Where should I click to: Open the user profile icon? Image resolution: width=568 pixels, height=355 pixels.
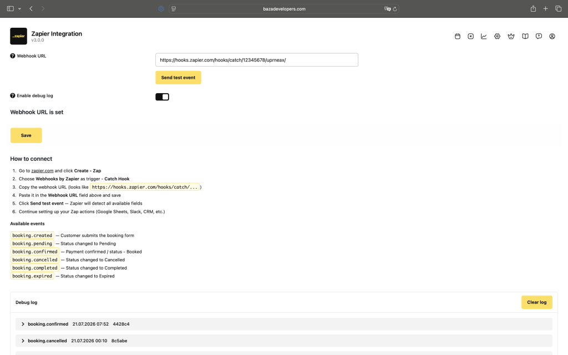tap(552, 36)
